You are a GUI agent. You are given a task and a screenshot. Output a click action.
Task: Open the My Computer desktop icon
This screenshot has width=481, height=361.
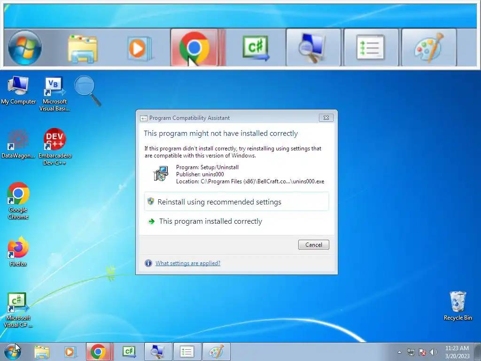click(x=18, y=90)
